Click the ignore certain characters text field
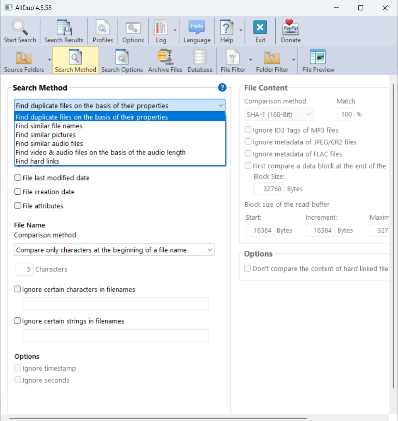 tap(116, 304)
